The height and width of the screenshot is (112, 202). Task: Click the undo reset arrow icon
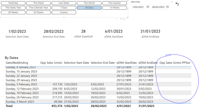point(177,4)
